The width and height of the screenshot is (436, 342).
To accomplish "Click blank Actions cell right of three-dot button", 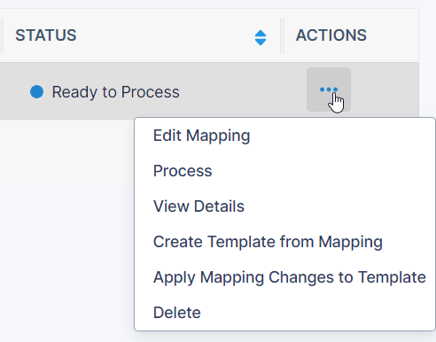I will coord(384,89).
